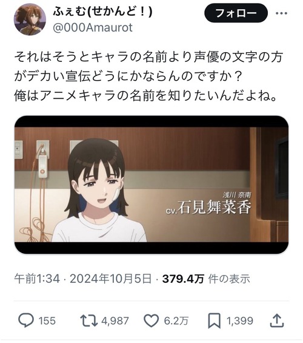Image resolution: width=303 pixels, height=343 pixels.
Task: Open the author's profile avatar
Action: pyautogui.click(x=30, y=19)
